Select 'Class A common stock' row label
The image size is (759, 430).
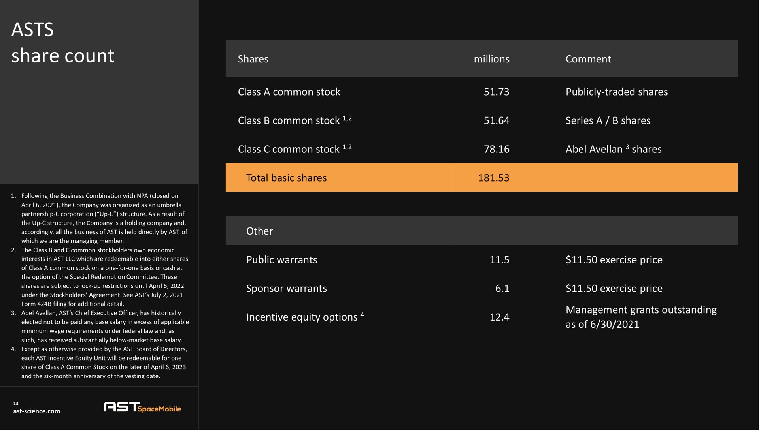click(289, 92)
